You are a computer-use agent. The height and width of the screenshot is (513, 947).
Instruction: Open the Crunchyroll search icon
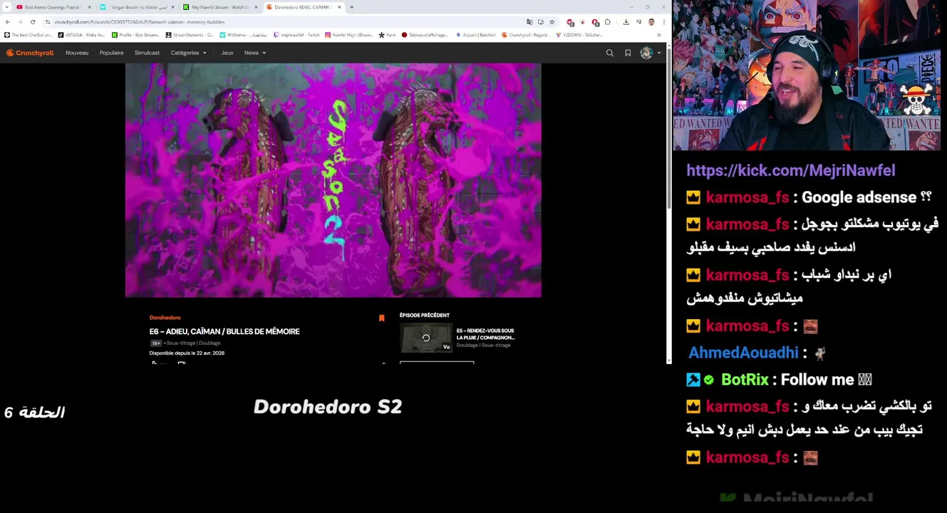pyautogui.click(x=609, y=53)
